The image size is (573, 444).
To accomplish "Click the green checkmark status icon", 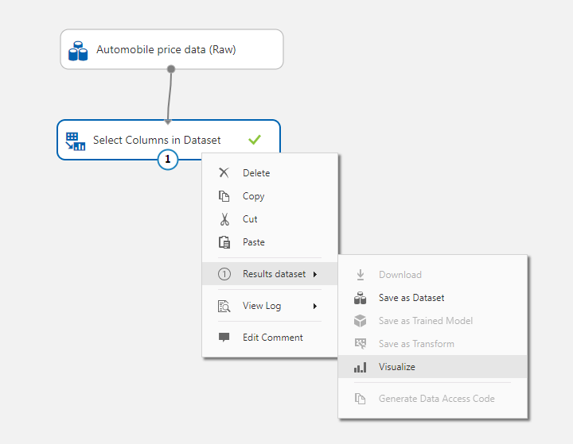I will coord(255,139).
